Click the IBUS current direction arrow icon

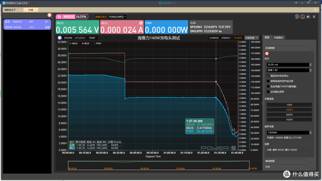point(141,23)
